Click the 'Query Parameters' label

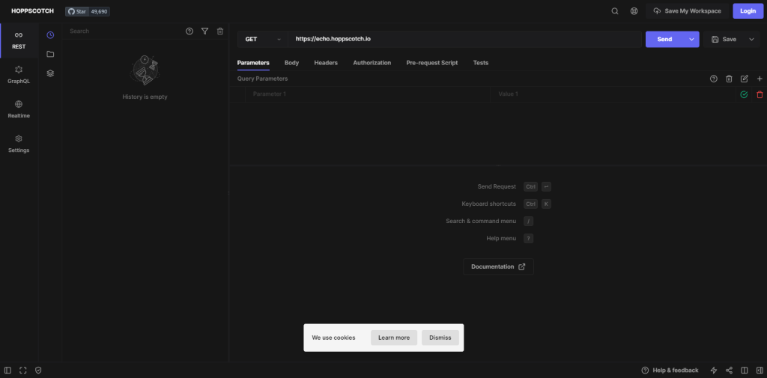click(263, 79)
